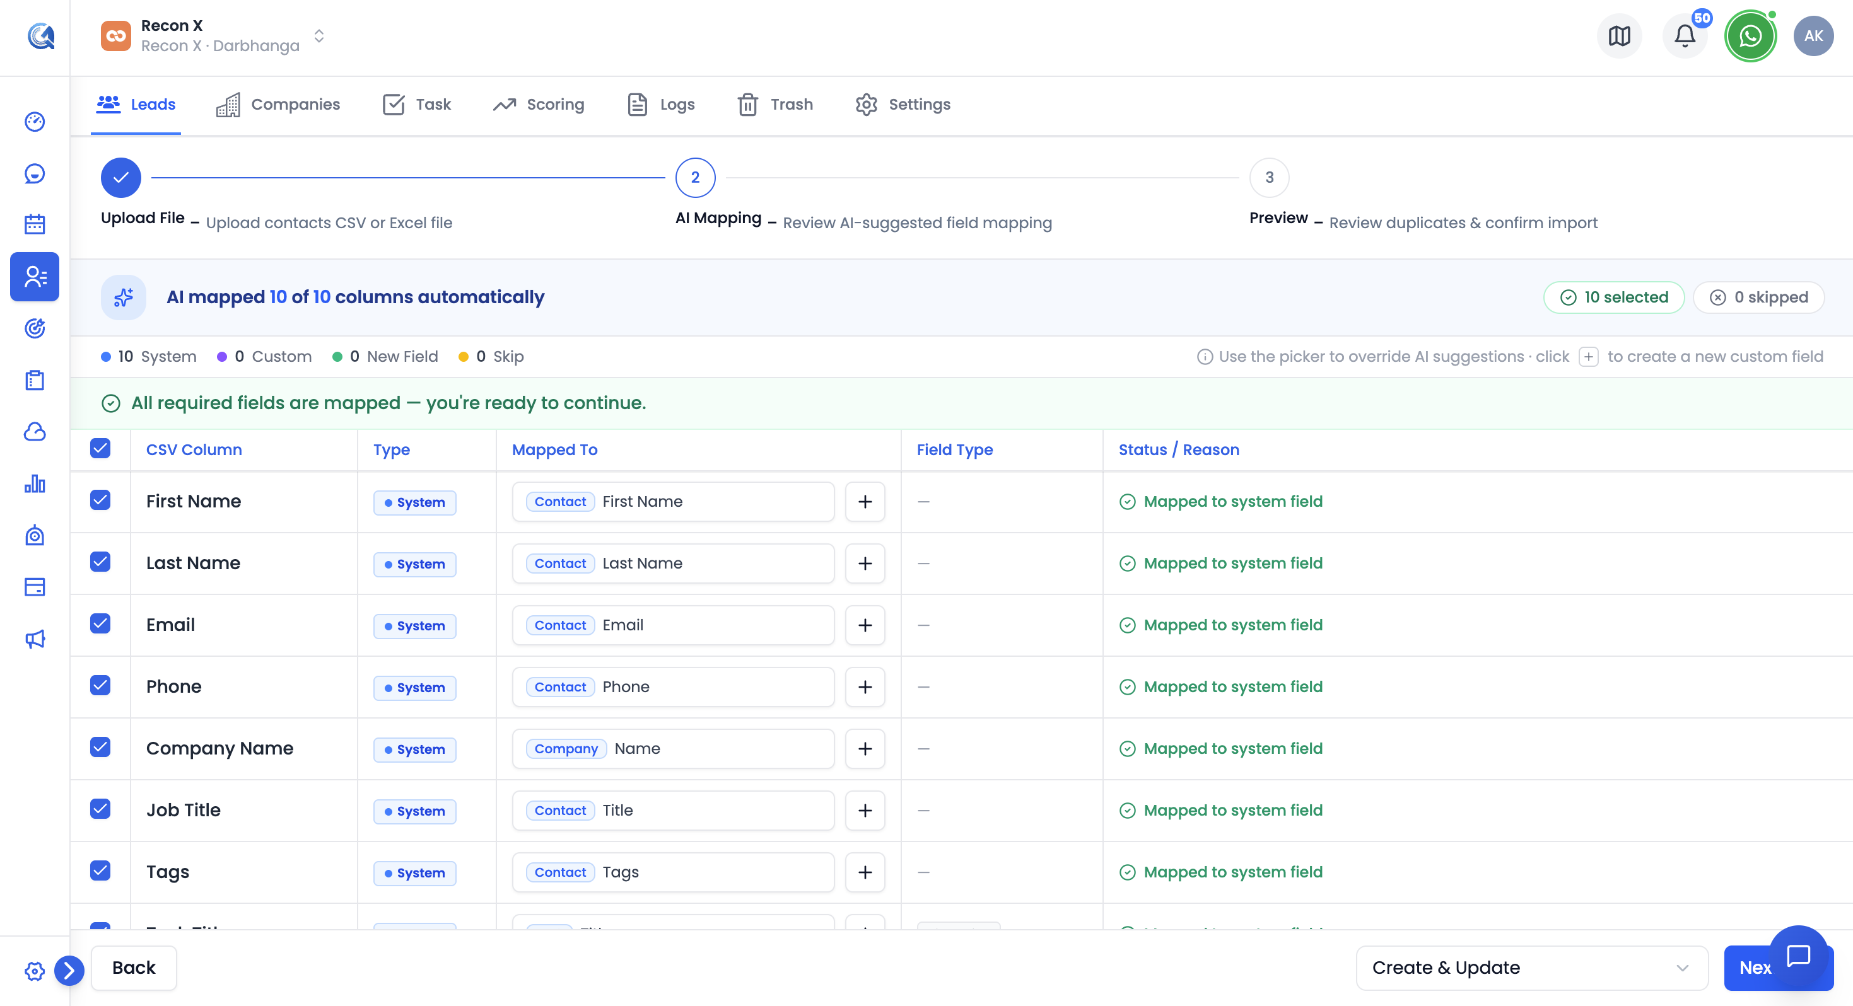
Task: Open the megaphone campaigns icon
Action: [x=35, y=639]
